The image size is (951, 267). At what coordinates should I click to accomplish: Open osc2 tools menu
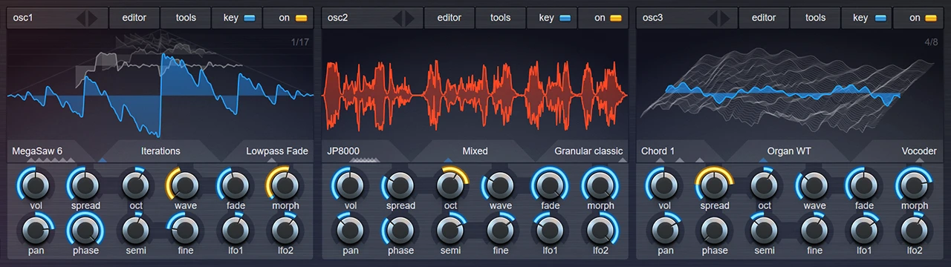coord(501,18)
